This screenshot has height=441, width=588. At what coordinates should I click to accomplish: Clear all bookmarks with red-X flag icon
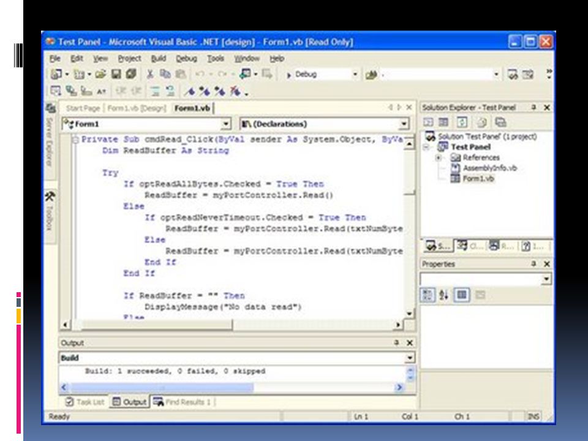(x=235, y=91)
